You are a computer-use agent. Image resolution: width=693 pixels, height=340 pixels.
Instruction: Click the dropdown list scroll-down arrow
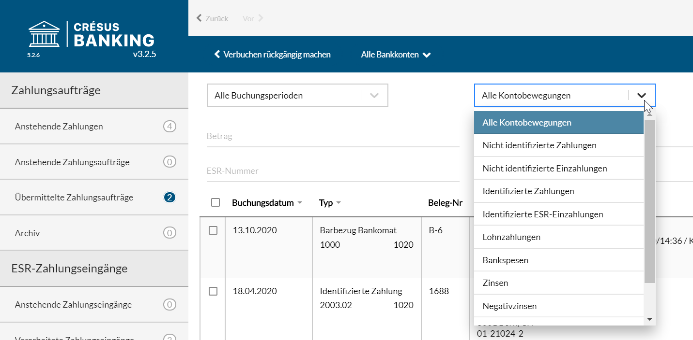[649, 319]
